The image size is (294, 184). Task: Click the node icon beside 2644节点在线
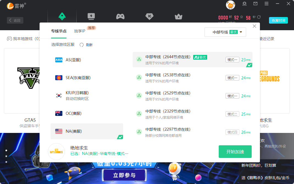[x=139, y=60]
